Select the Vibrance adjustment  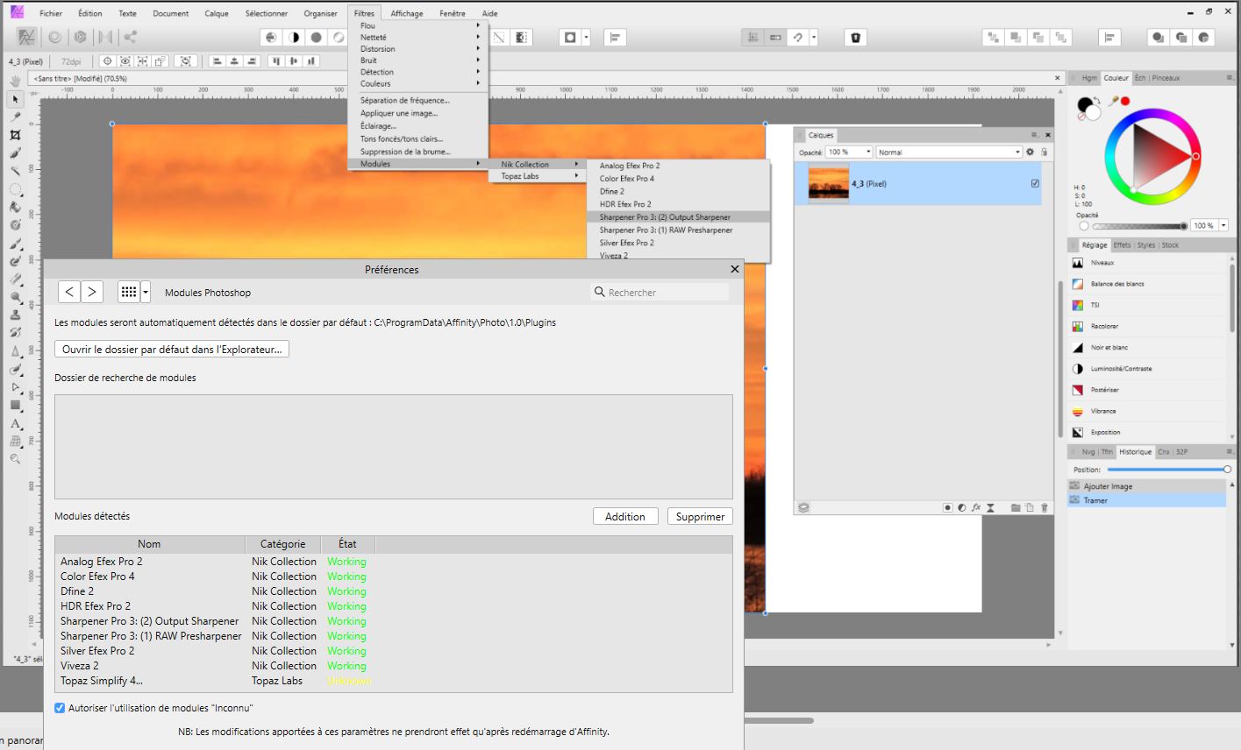pos(1103,411)
